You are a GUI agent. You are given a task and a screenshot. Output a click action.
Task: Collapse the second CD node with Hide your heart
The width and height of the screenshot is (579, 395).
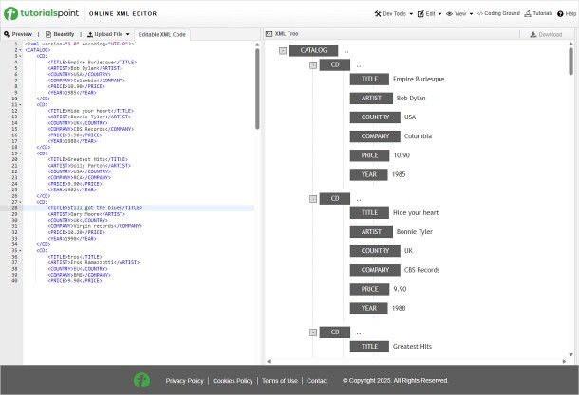tap(313, 199)
